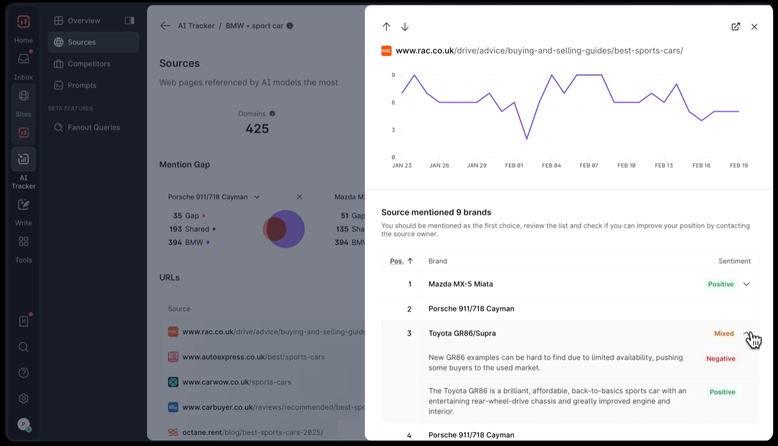
Task: Open the settings gear icon
Action: point(23,398)
